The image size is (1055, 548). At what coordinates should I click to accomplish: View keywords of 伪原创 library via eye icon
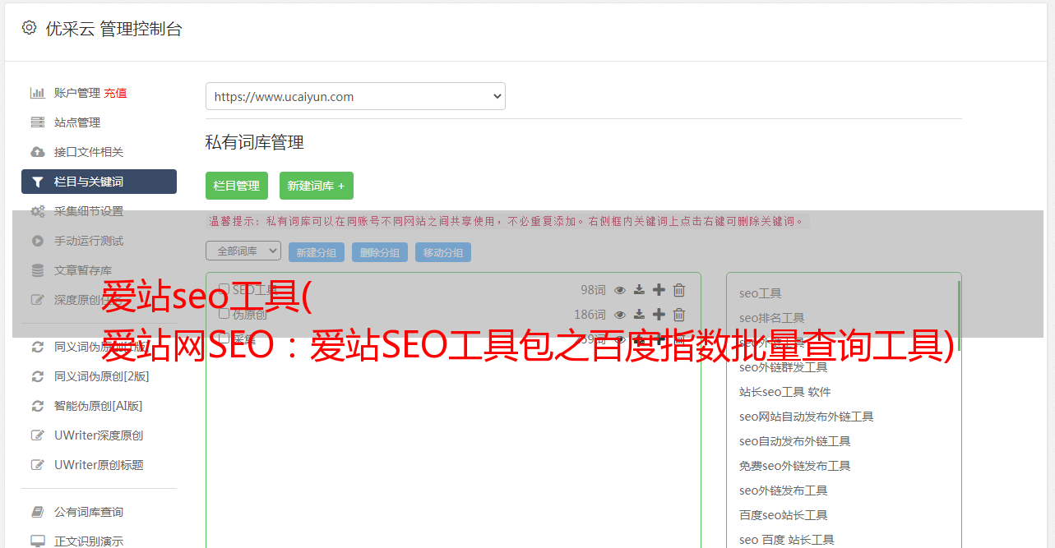click(620, 315)
